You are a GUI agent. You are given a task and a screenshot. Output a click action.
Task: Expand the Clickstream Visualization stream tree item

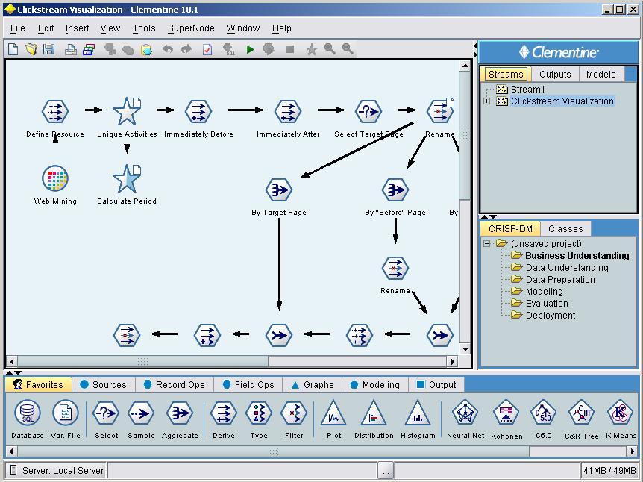click(x=487, y=101)
